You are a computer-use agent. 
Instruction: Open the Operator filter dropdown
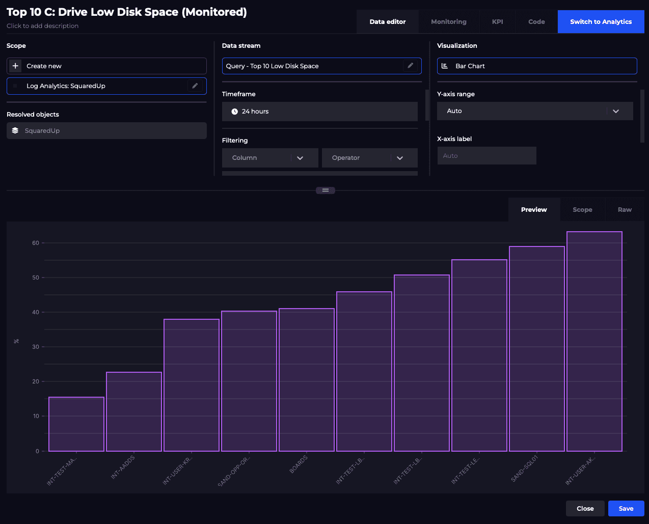[369, 158]
